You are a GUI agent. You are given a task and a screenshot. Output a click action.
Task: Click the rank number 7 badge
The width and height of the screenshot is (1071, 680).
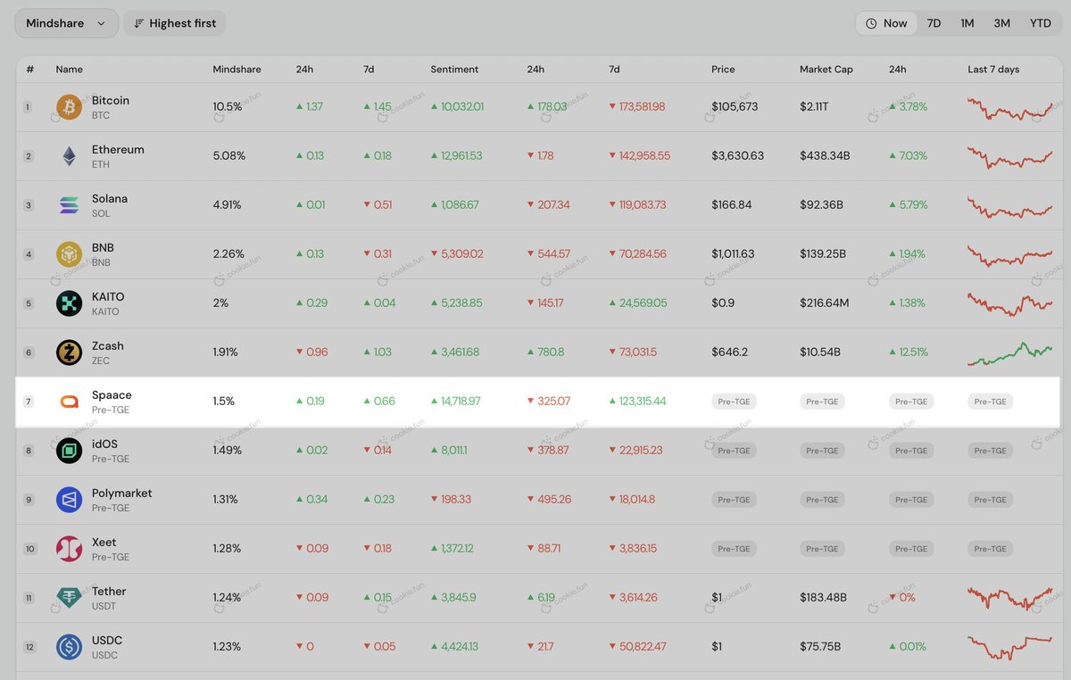pos(29,402)
